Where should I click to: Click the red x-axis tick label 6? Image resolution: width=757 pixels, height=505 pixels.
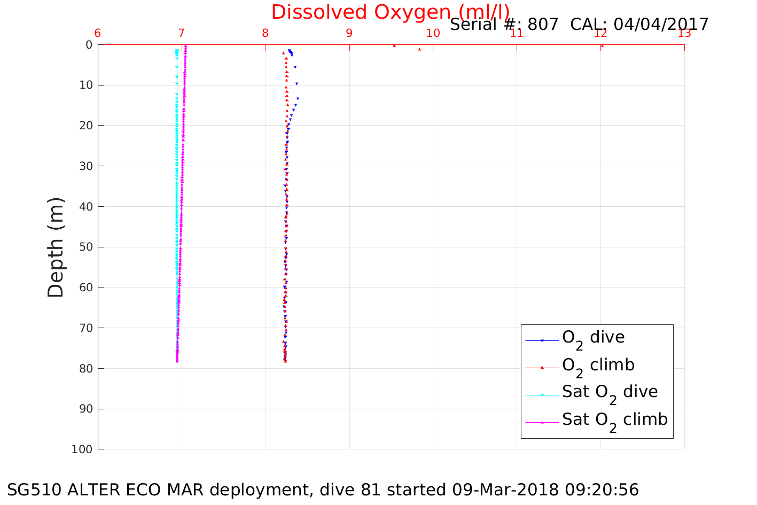click(98, 33)
